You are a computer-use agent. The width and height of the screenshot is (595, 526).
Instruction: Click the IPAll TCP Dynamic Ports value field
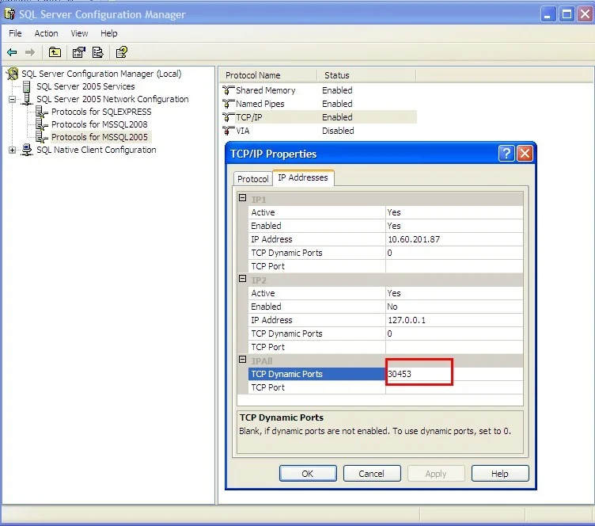(x=453, y=374)
